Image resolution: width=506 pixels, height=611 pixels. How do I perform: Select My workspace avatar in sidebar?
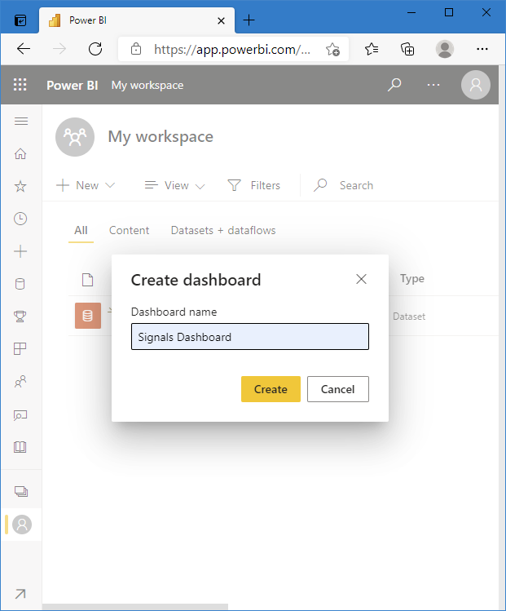(22, 525)
